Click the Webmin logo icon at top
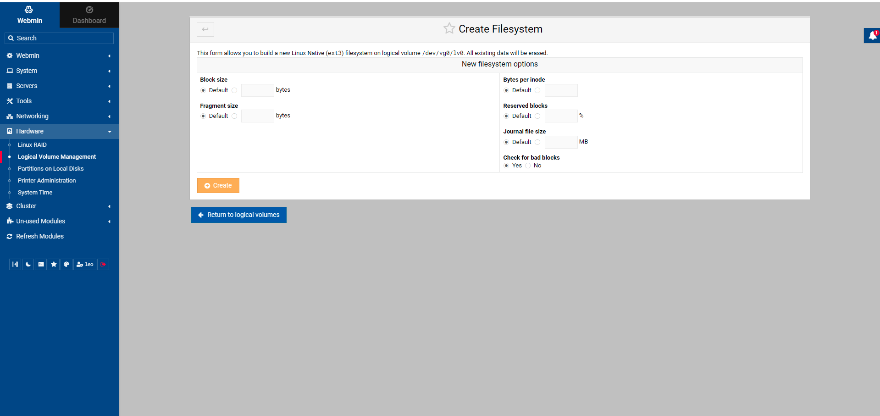This screenshot has height=416, width=880. click(29, 10)
